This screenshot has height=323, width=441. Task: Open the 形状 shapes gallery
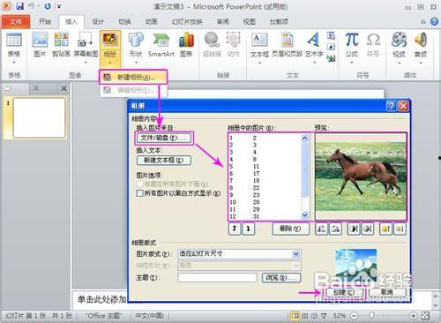(136, 47)
